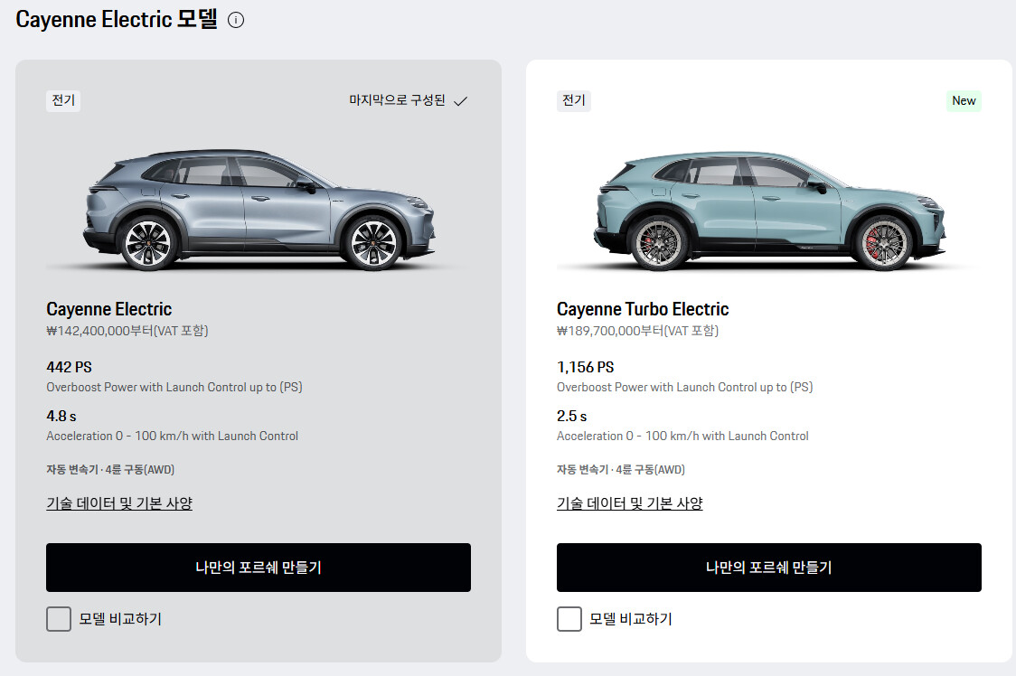
Task: Click 나만의 포르쉐 만들기 for Cayenne Turbo Electric
Action: click(x=769, y=568)
